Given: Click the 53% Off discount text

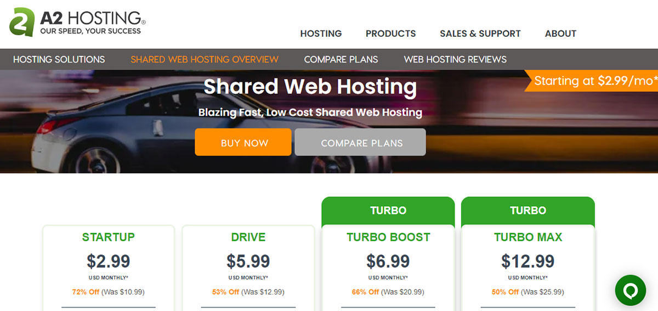Looking at the screenshot, I should 225,292.
